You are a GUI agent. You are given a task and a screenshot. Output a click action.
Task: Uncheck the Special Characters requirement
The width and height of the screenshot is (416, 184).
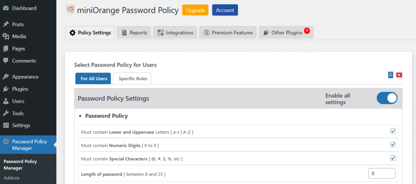(x=393, y=158)
